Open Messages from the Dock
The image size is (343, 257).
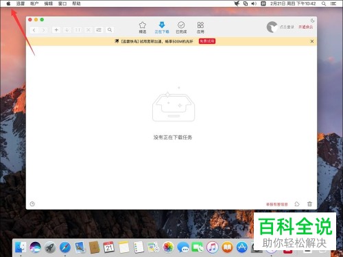click(x=183, y=247)
